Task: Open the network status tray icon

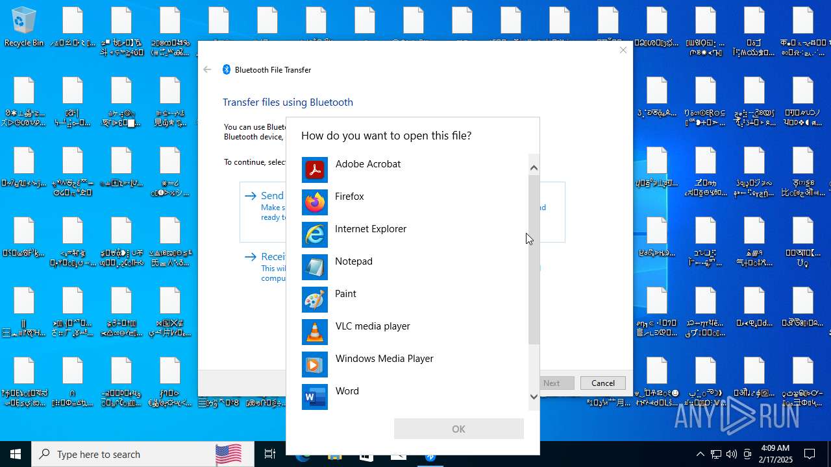Action: point(715,454)
